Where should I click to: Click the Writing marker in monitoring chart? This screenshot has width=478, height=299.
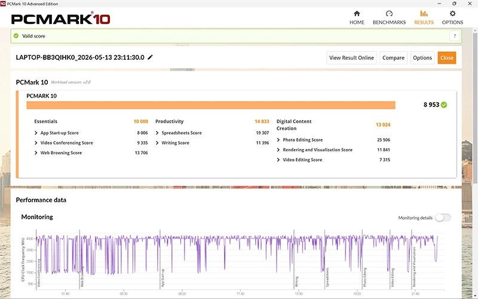296,282
